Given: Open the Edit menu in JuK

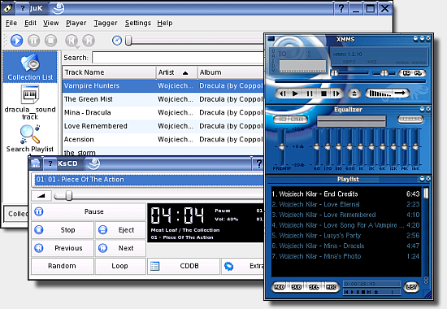Looking at the screenshot, I should click(x=30, y=23).
